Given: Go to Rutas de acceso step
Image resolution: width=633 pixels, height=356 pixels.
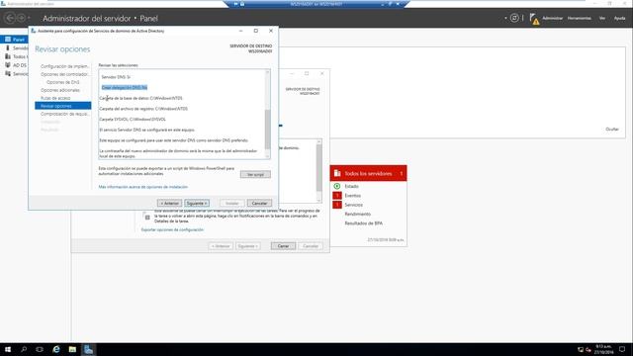Looking at the screenshot, I should (x=55, y=98).
